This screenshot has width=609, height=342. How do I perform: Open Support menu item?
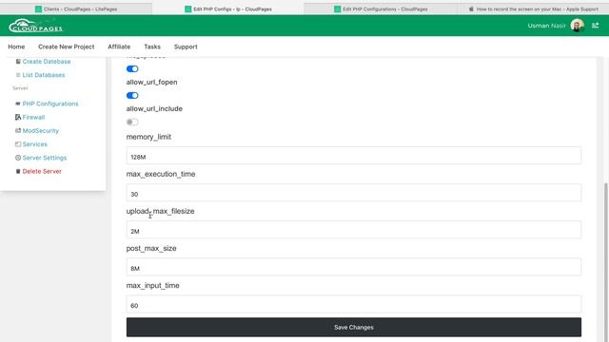186,47
